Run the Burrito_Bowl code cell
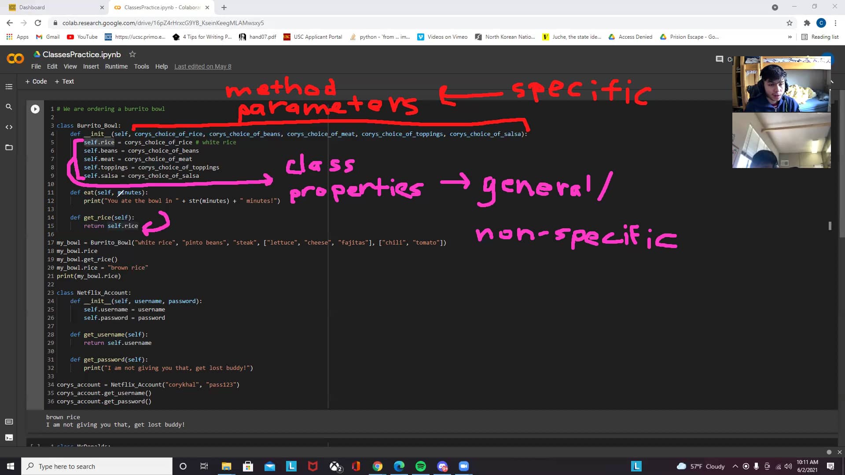Viewport: 845px width, 475px height. 35,109
